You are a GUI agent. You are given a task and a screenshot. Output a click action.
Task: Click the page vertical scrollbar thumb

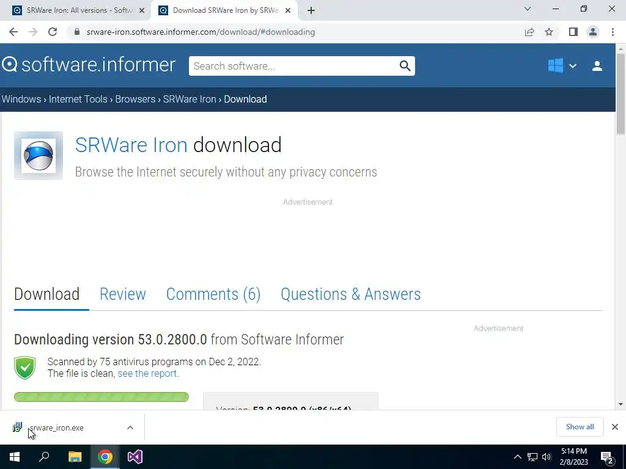620,93
